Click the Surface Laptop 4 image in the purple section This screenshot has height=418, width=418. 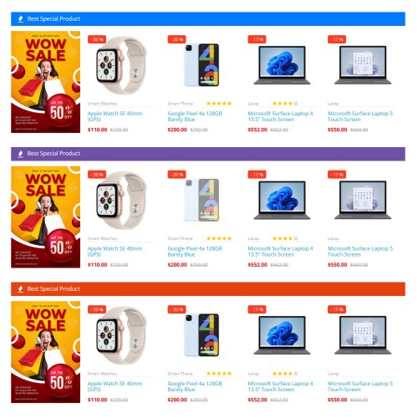point(282,200)
